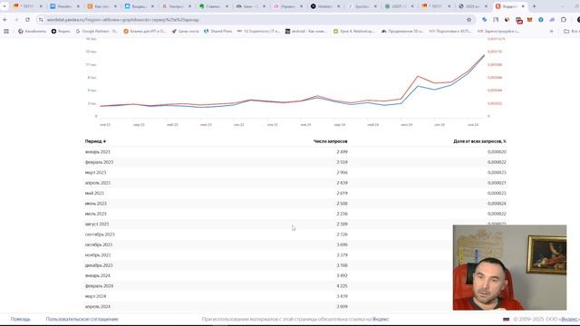Select the 'апрель 2023' row label
Screen dimensions: 580x326
[x=98, y=183]
